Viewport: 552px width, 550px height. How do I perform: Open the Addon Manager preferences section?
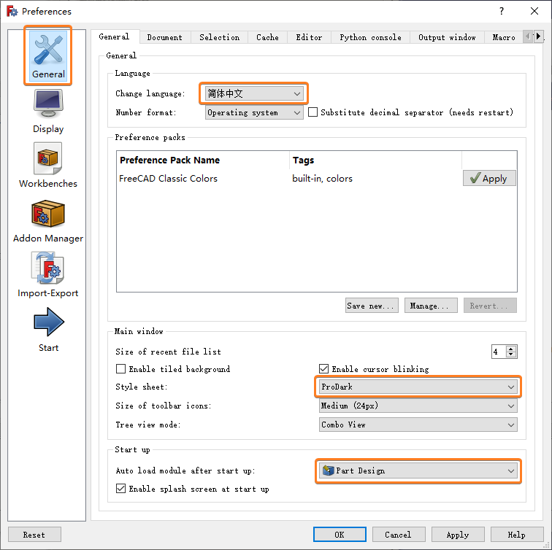pyautogui.click(x=48, y=221)
